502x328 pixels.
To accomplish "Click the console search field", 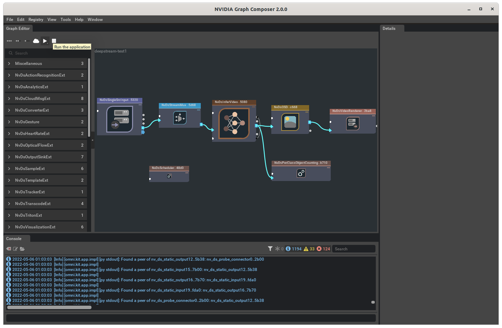I will pos(353,248).
